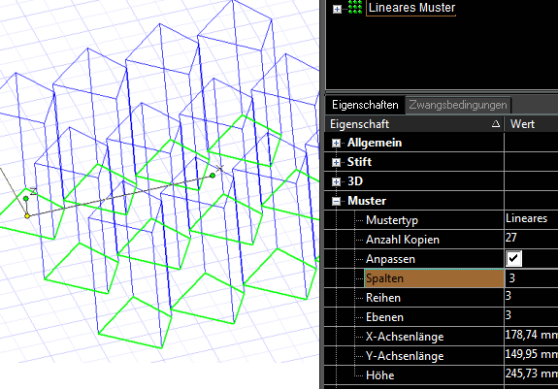Select the Y-Achsenlänge property
Screen dimensions: 558x390
405,356
